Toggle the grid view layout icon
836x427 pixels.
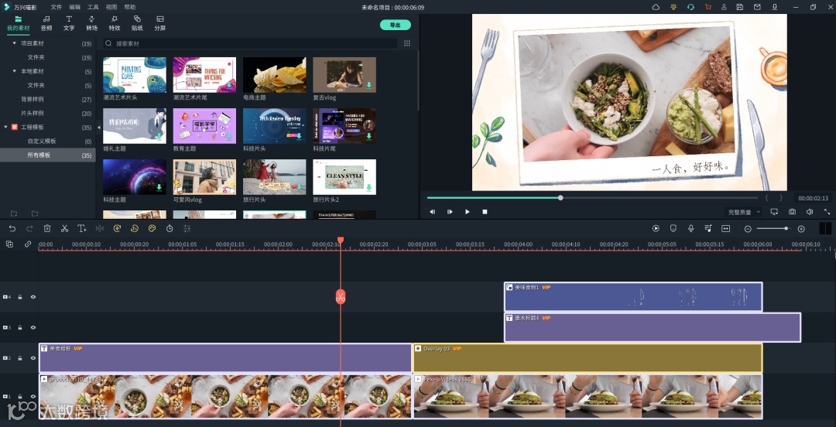tap(407, 44)
